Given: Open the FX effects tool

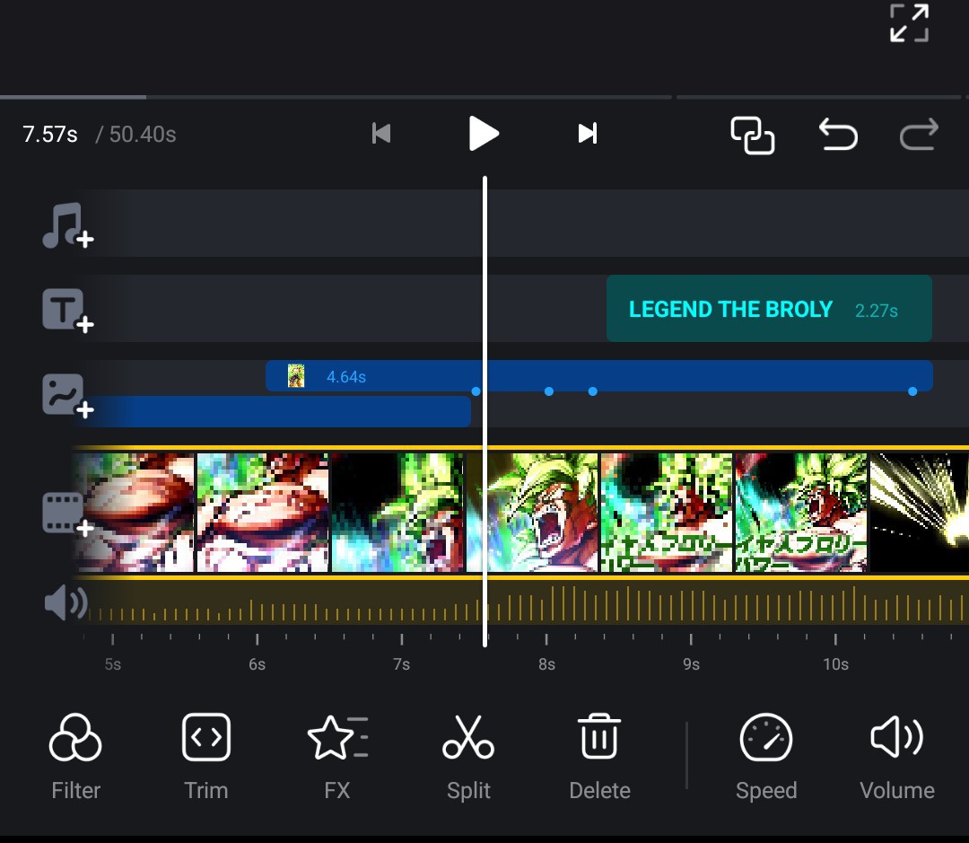Looking at the screenshot, I should click(337, 757).
